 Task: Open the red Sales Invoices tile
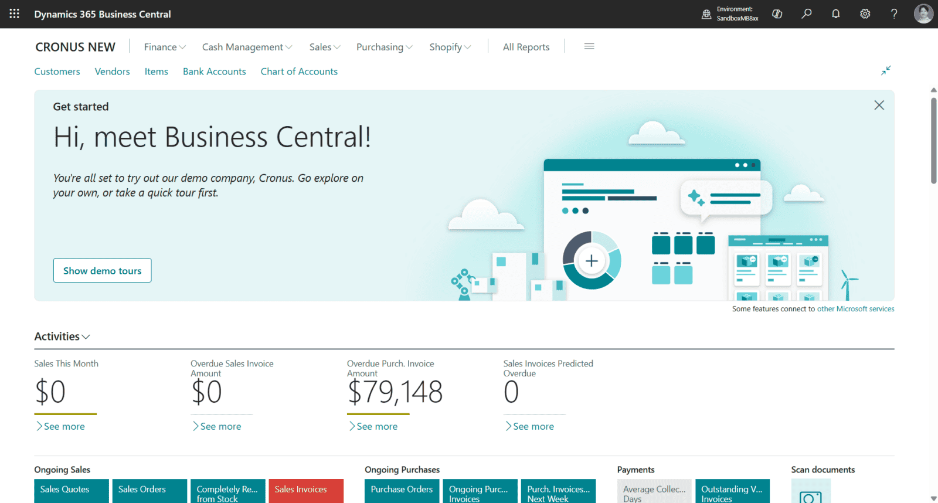point(306,491)
